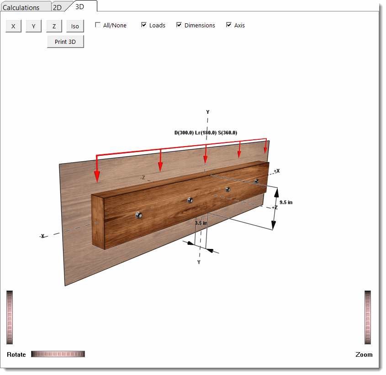386x375 pixels.
Task: Enable the All/None checkbox
Action: pyautogui.click(x=97, y=25)
